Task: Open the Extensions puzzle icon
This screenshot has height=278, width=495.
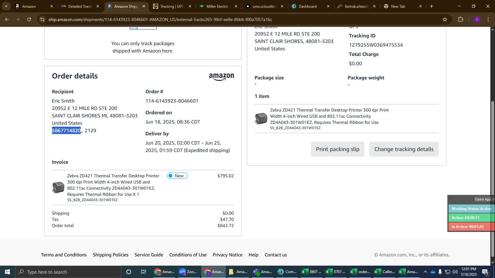Action: (461, 19)
